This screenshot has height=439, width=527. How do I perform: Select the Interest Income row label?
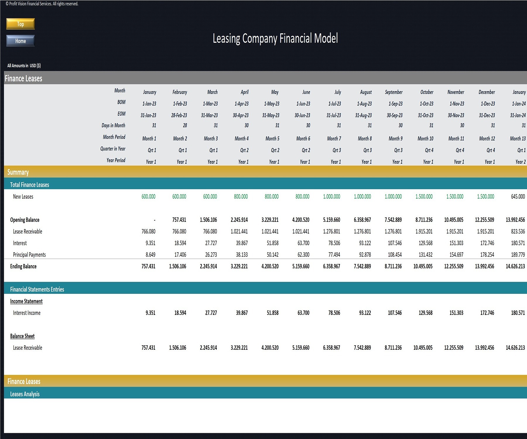[26, 313]
